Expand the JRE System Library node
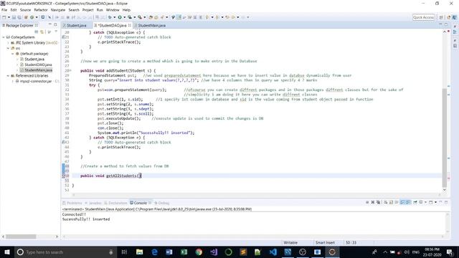The width and height of the screenshot is (459, 258). point(8,43)
